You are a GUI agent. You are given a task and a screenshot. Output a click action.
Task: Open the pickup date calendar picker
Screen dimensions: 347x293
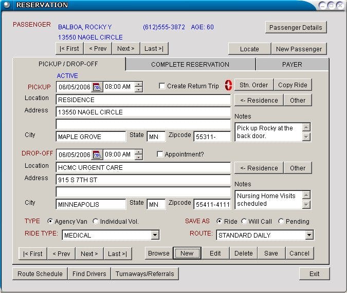coord(97,87)
